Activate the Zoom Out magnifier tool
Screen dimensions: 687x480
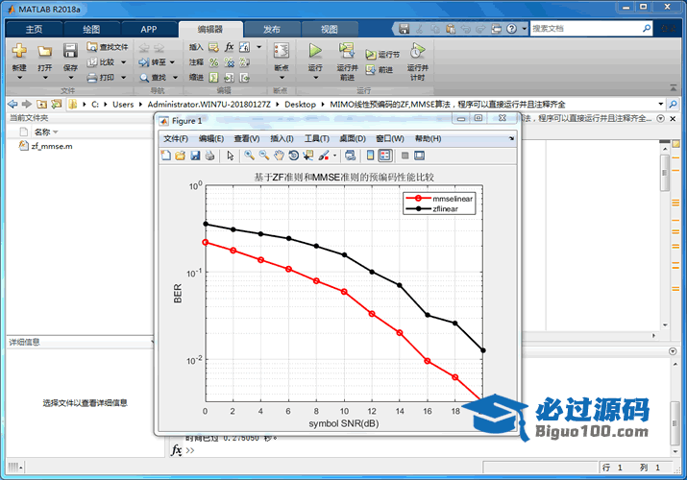[264, 156]
